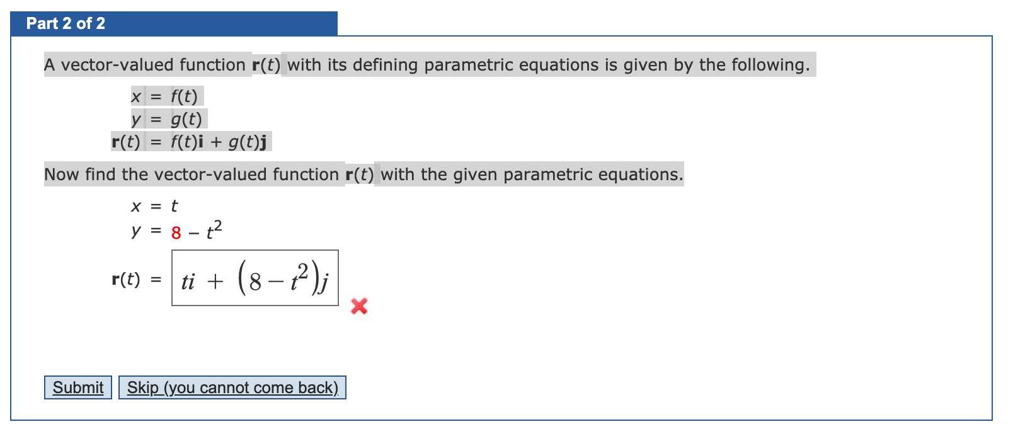Click the Submit button
The image size is (1013, 441).
pyautogui.click(x=77, y=387)
